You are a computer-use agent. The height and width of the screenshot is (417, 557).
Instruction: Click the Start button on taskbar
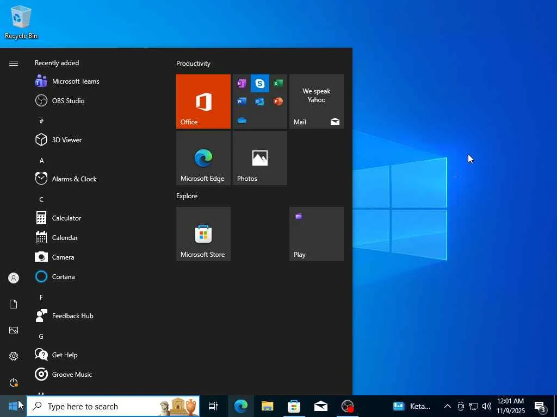[x=13, y=406]
